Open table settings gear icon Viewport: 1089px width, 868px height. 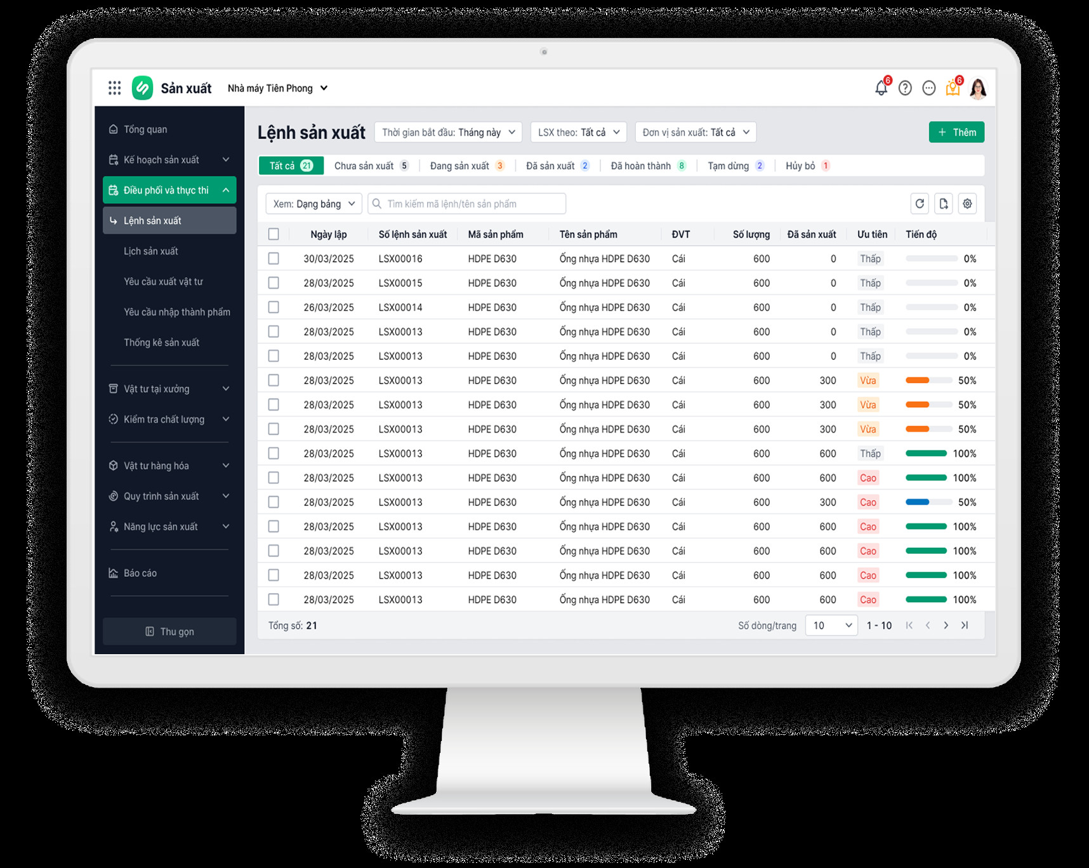[967, 204]
